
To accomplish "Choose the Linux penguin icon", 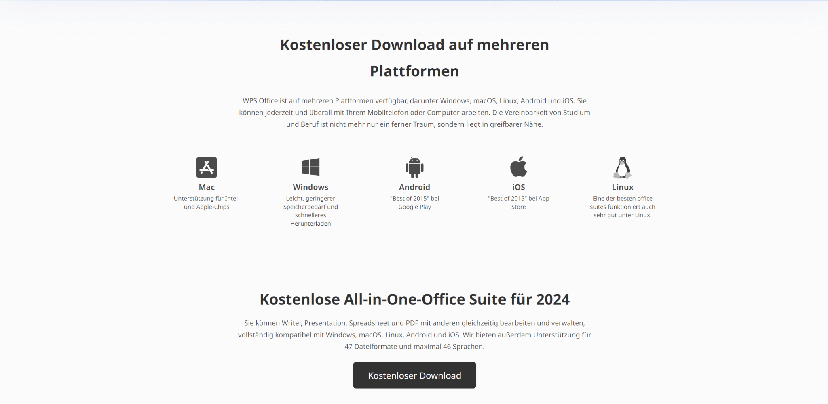I will pos(623,167).
